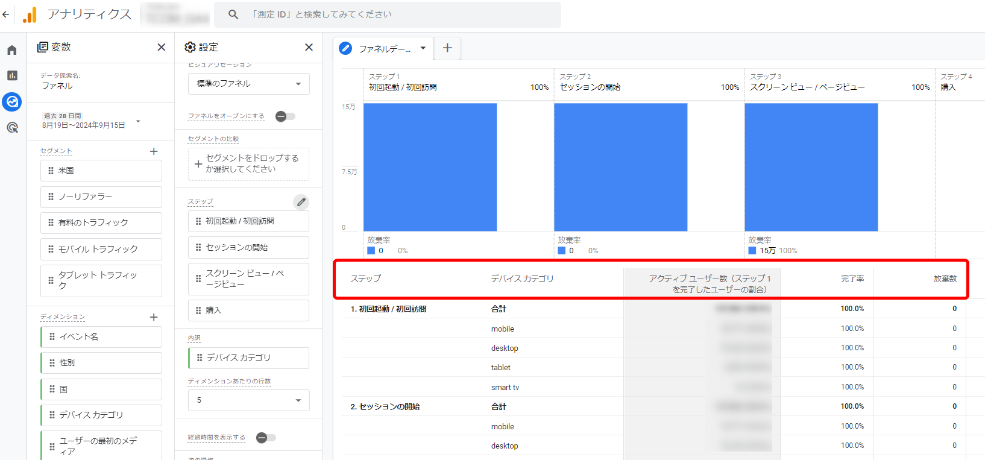Click the search magnifier icon
Screen dimensions: 985x460
click(x=233, y=14)
